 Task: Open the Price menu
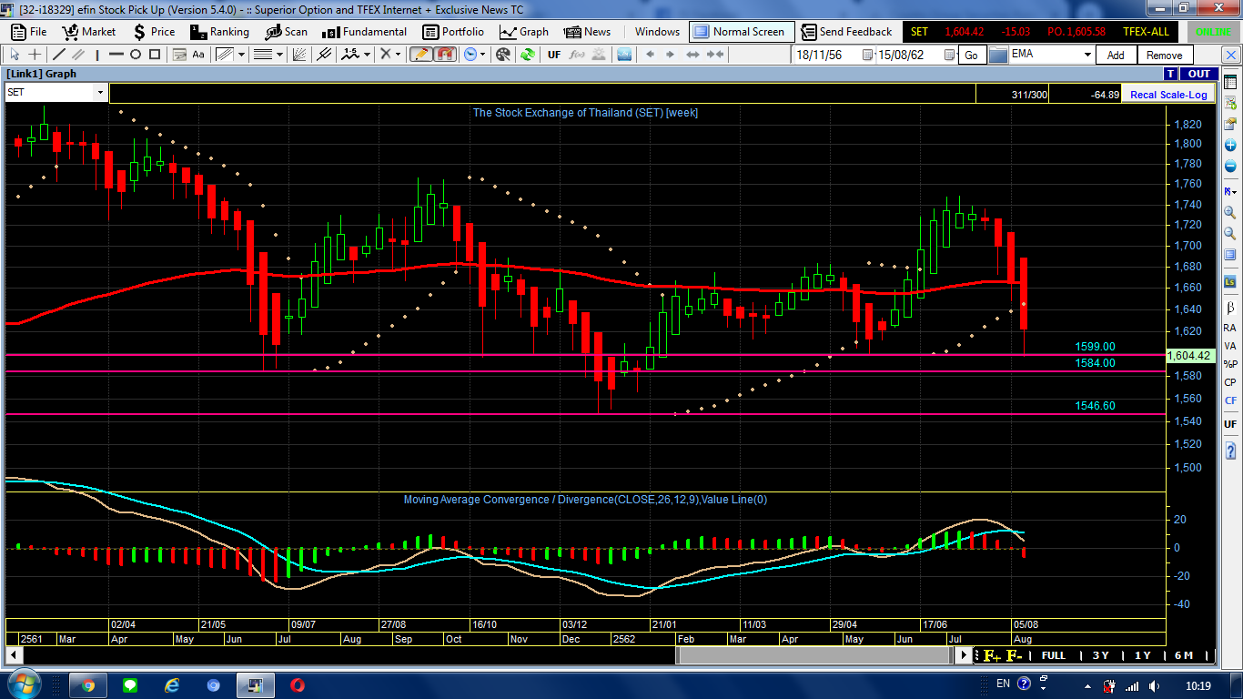tap(153, 32)
